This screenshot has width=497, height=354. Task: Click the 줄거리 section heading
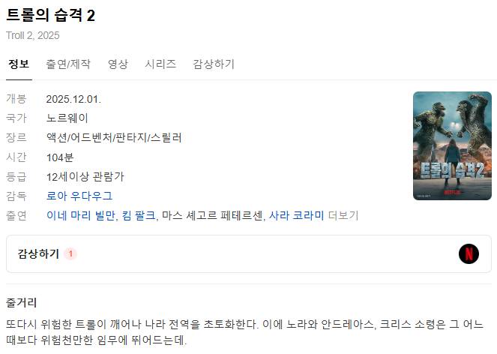21,302
